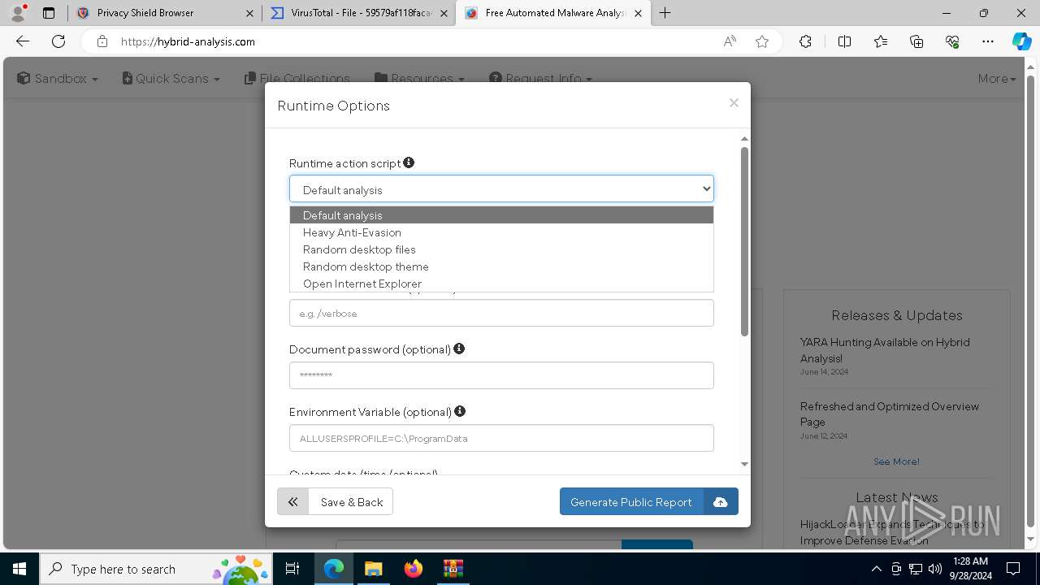1040x585 pixels.
Task: Show Document password info tooltip
Action: tap(459, 349)
